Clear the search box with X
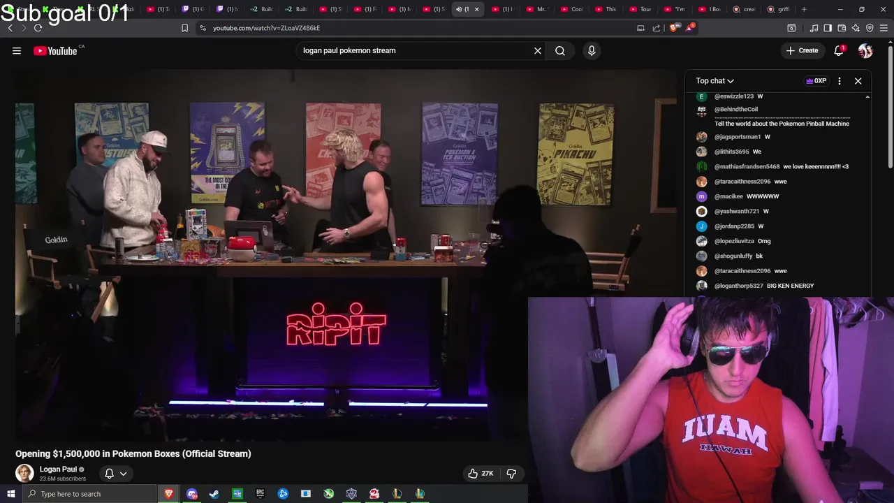894x503 pixels. point(538,50)
